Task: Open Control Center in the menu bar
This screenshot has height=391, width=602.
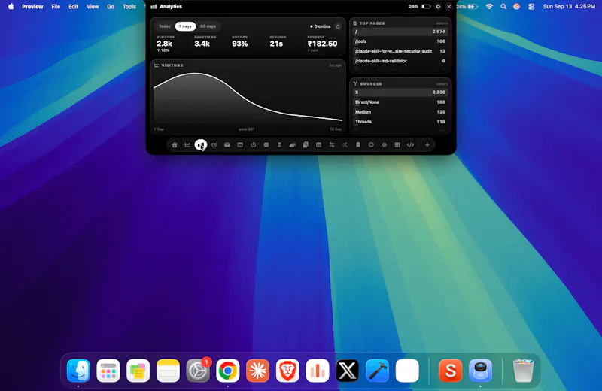Action: 531,7
